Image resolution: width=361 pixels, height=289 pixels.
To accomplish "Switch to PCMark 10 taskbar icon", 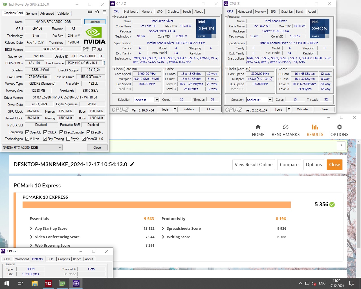I will [48, 283].
